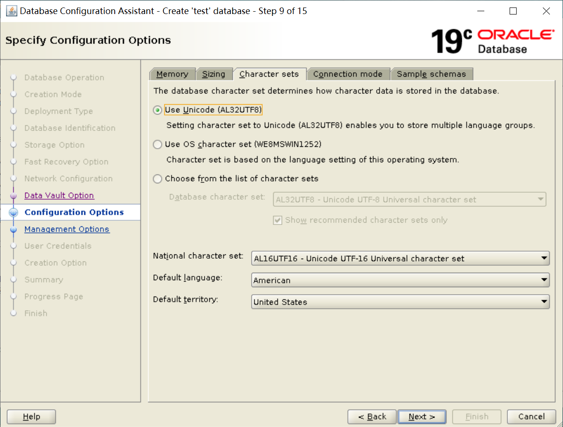Click the Java application icon in title bar
The height and width of the screenshot is (427, 563).
pos(11,11)
